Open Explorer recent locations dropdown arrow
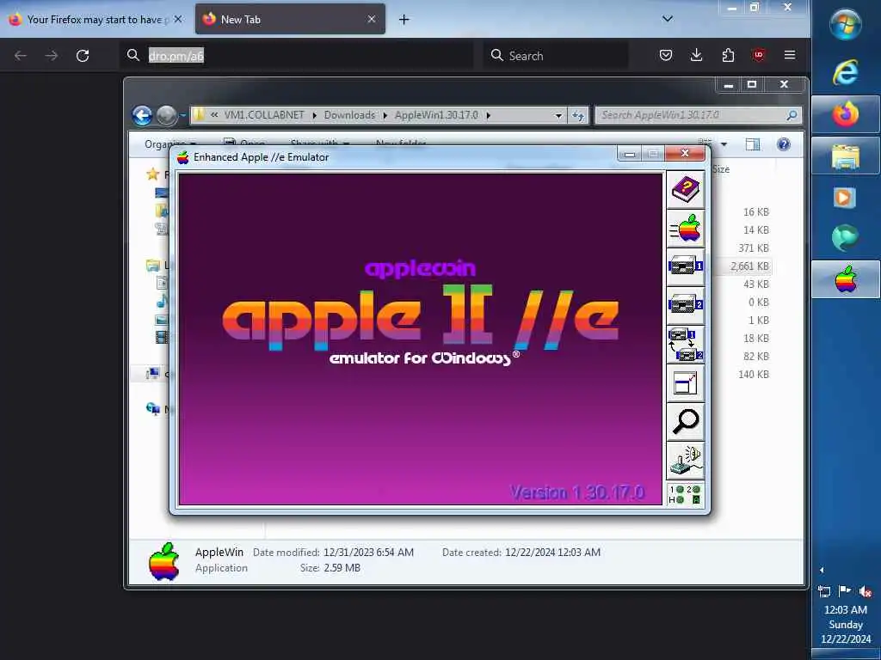Screen dimensions: 881x660 coord(182,116)
